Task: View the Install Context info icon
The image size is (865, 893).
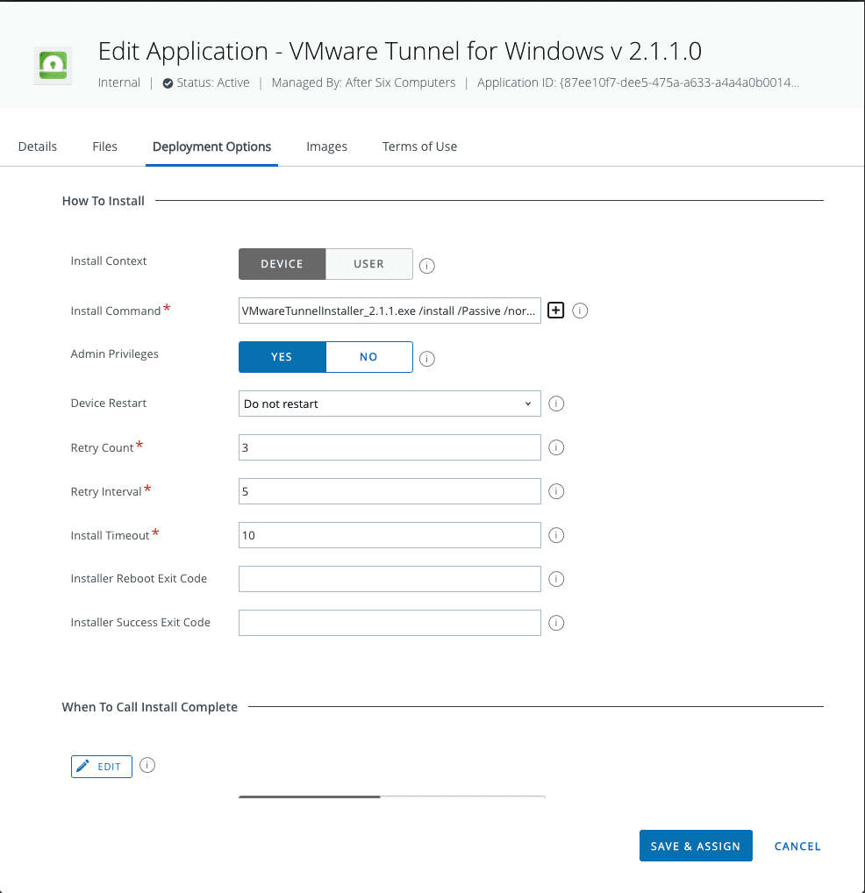Action: coord(426,265)
